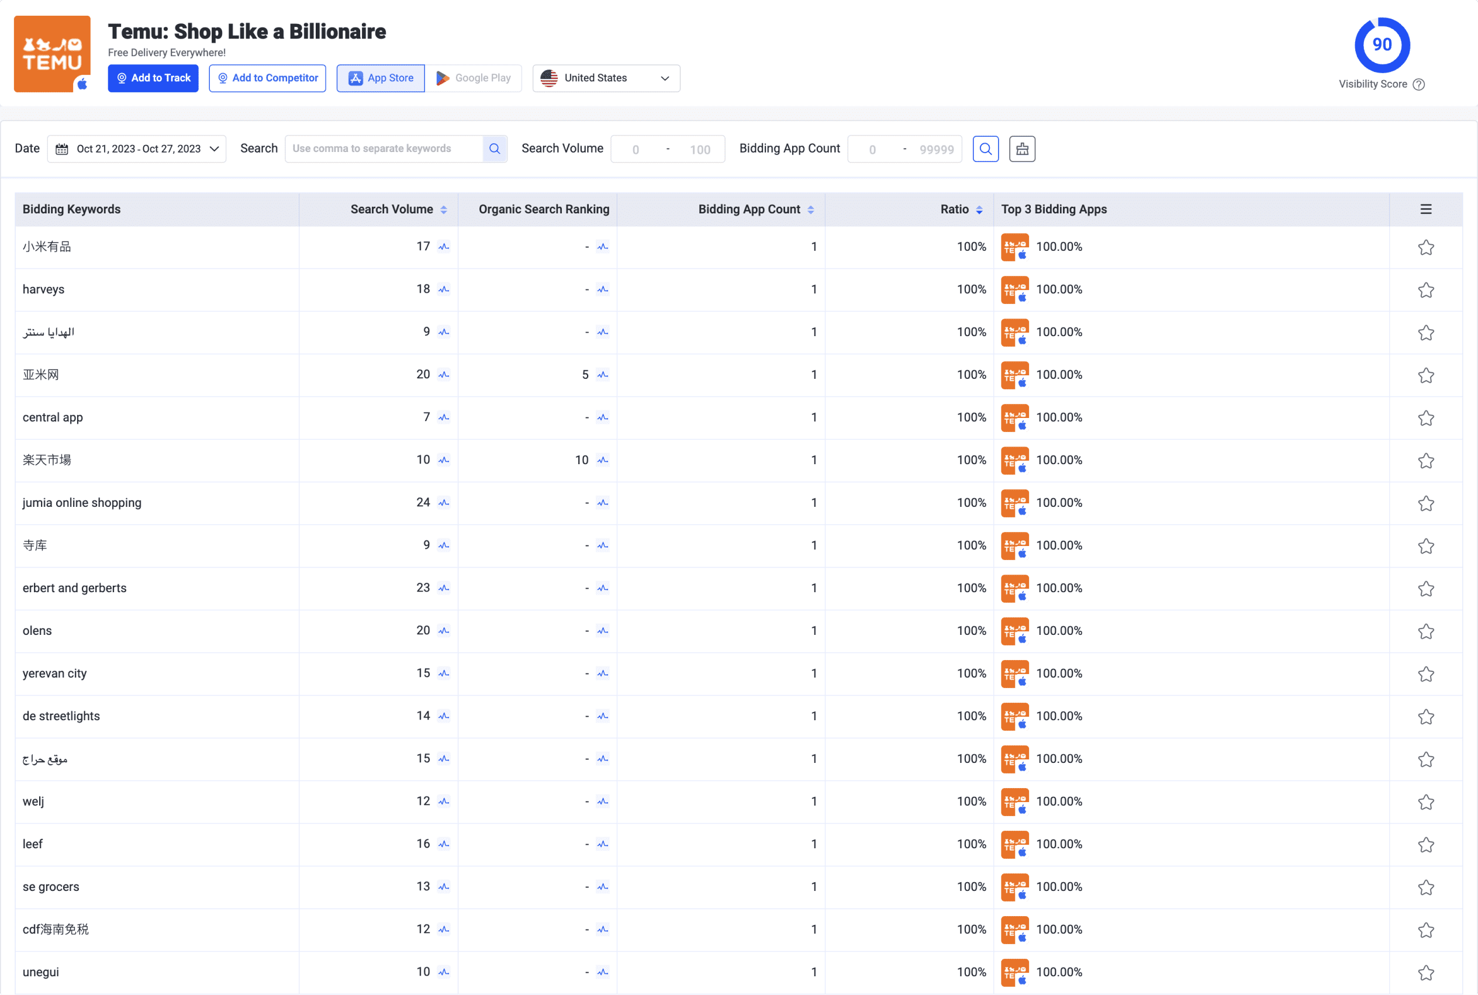The image size is (1478, 995).
Task: Switch to the Google Play tab
Action: pyautogui.click(x=474, y=78)
